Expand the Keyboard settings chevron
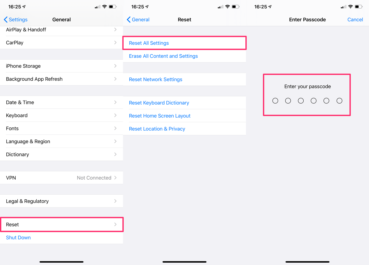This screenshot has width=369, height=265. click(x=115, y=115)
